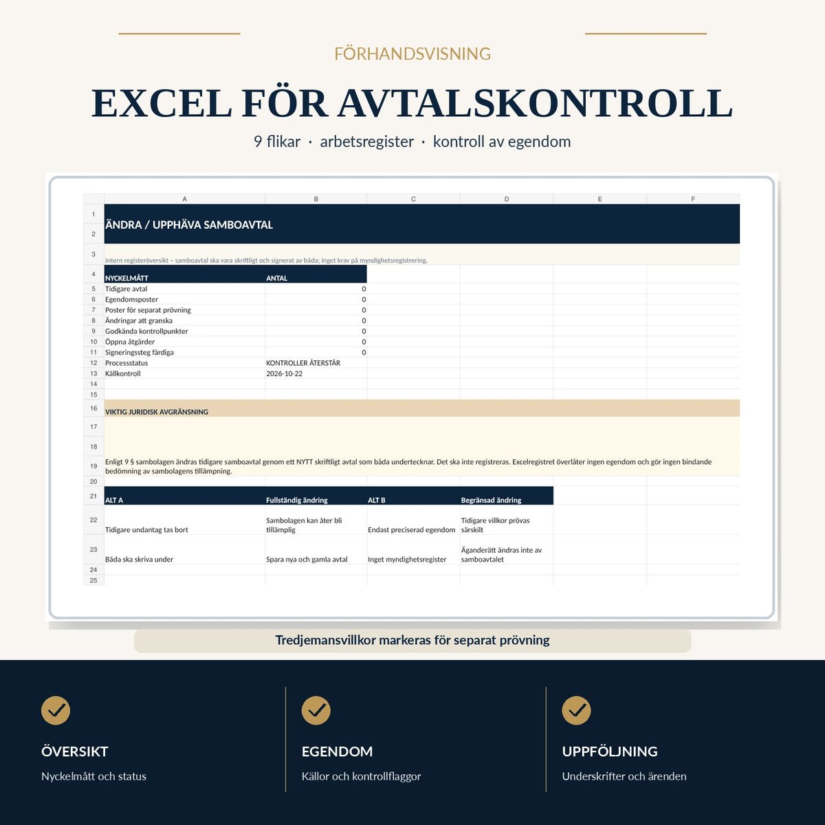Select row header 12

93,363
